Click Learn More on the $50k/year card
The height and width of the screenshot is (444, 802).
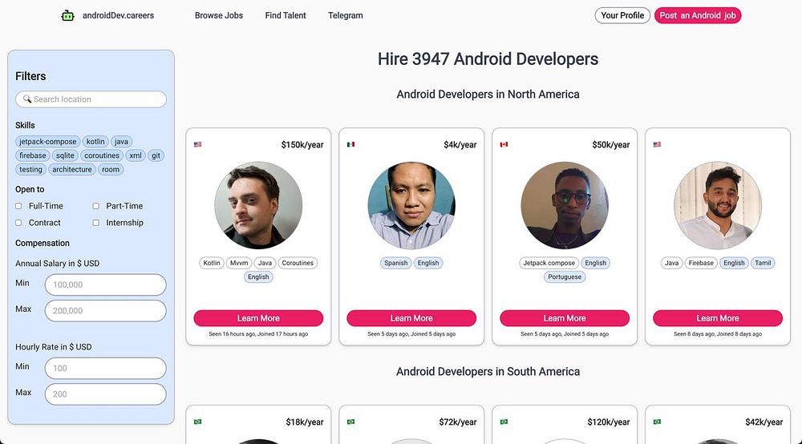565,318
